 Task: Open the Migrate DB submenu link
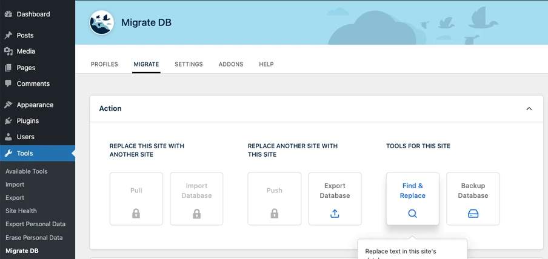[x=22, y=251]
